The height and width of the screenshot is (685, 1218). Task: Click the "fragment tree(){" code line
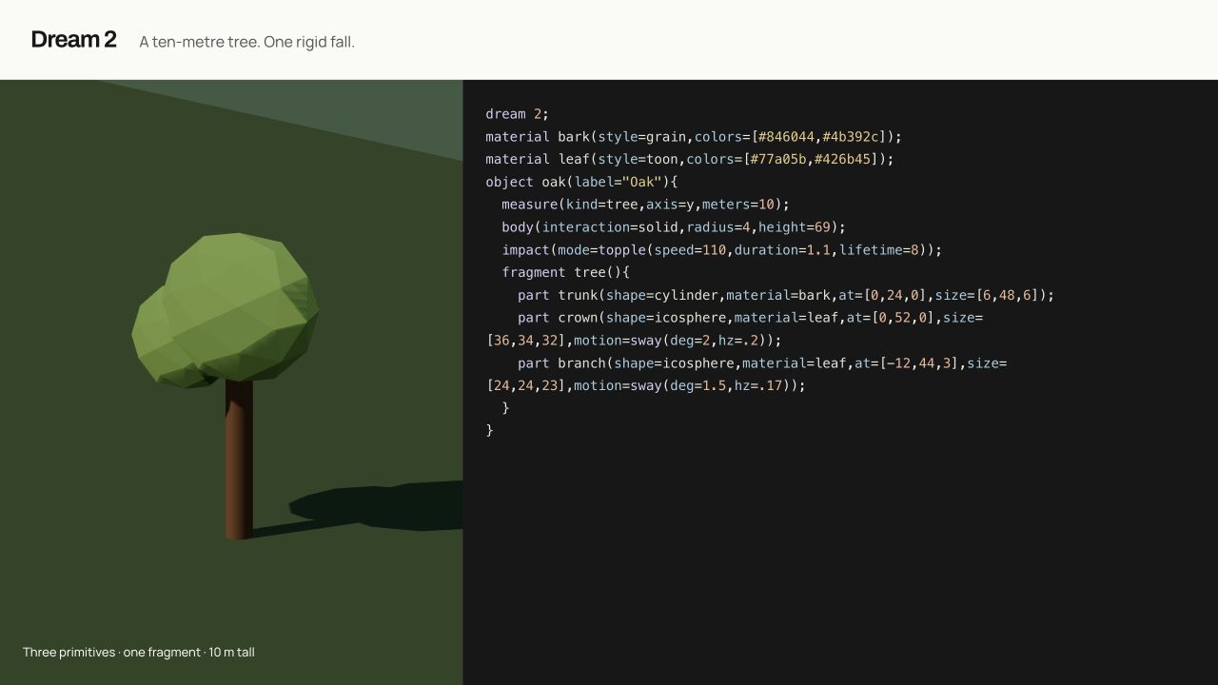tap(566, 273)
